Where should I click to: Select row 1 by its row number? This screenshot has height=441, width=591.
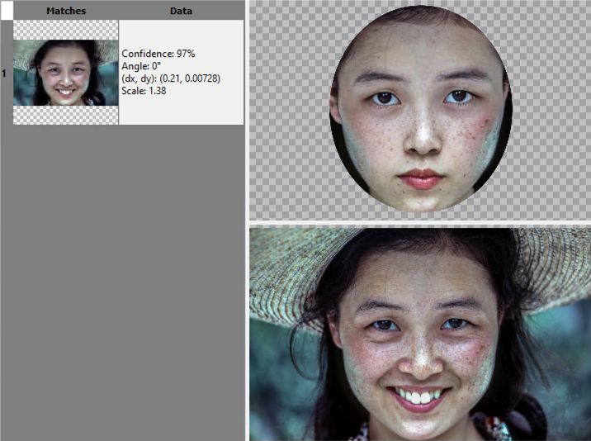click(5, 73)
